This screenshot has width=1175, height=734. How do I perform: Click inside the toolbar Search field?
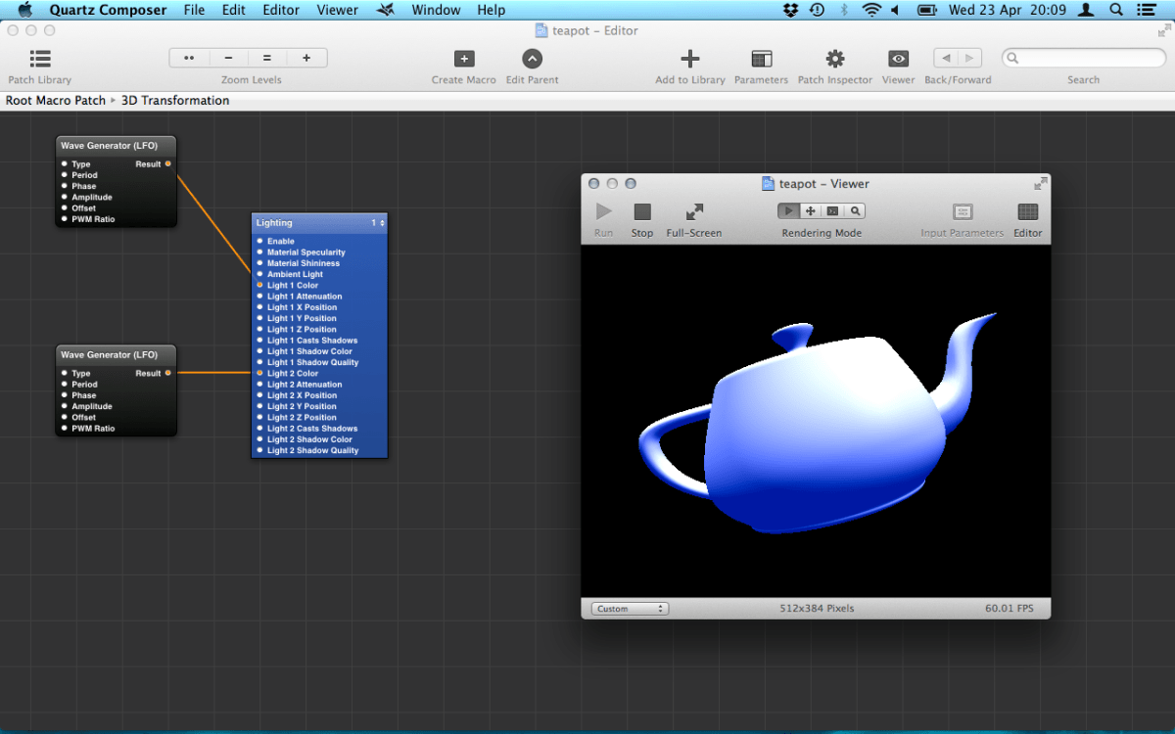tap(1083, 58)
